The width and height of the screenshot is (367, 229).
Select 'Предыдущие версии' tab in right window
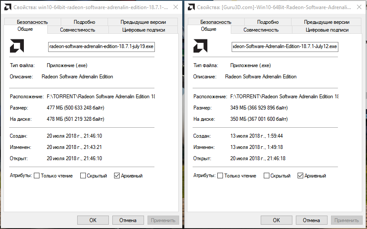tap(327, 22)
